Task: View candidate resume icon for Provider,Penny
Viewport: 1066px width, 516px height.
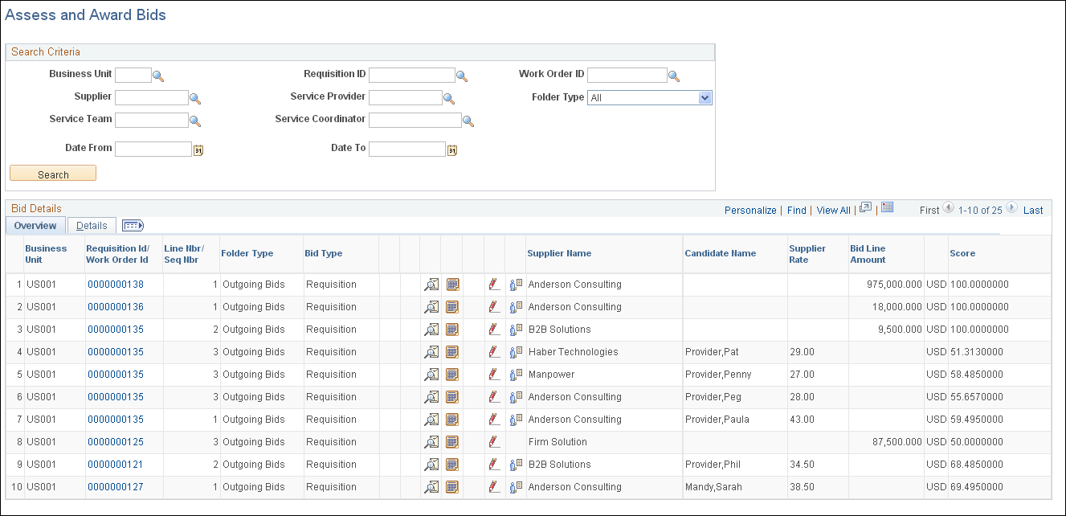Action: [515, 375]
